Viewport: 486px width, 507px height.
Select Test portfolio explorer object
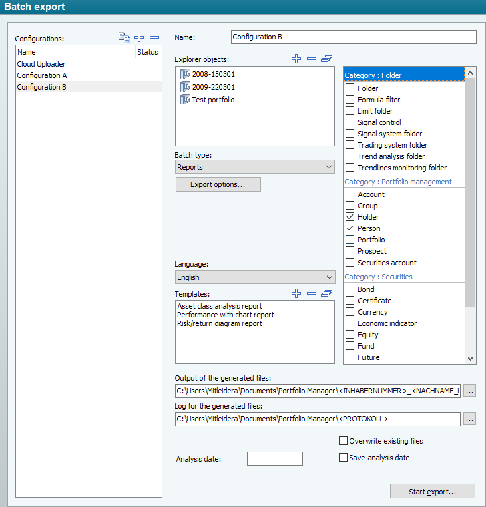213,100
